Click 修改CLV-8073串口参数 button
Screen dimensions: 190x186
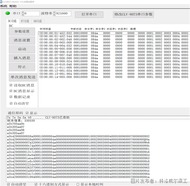pos(133,15)
